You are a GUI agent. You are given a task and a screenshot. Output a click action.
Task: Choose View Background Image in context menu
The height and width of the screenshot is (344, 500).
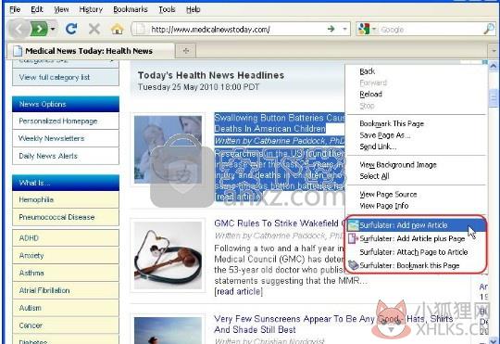coord(398,165)
